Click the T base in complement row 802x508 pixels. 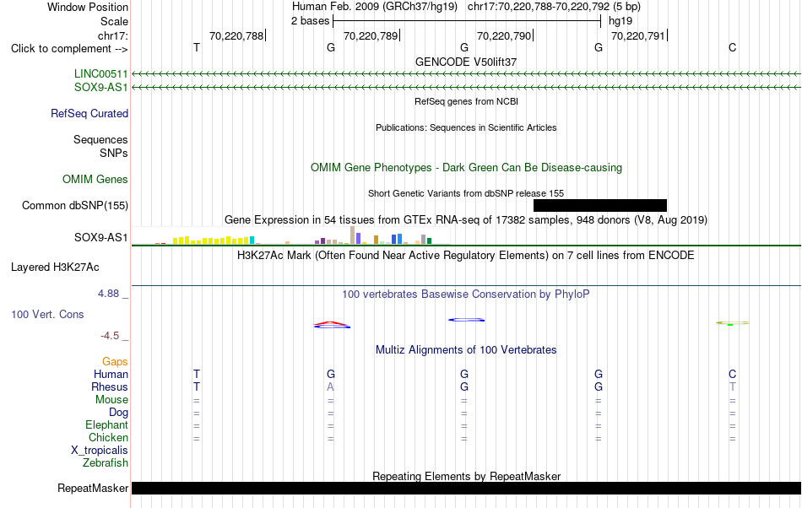pyautogui.click(x=197, y=47)
